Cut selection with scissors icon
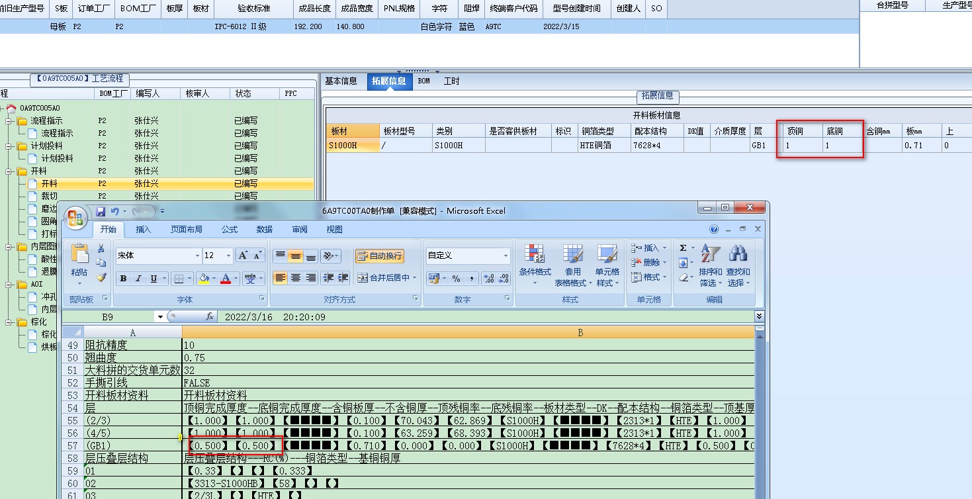Viewport: 972px width, 499px height. tap(101, 249)
